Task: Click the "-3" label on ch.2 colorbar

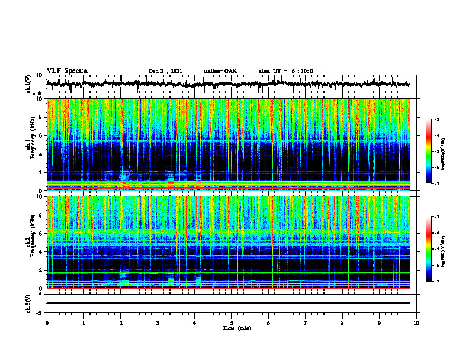Action: click(436, 217)
